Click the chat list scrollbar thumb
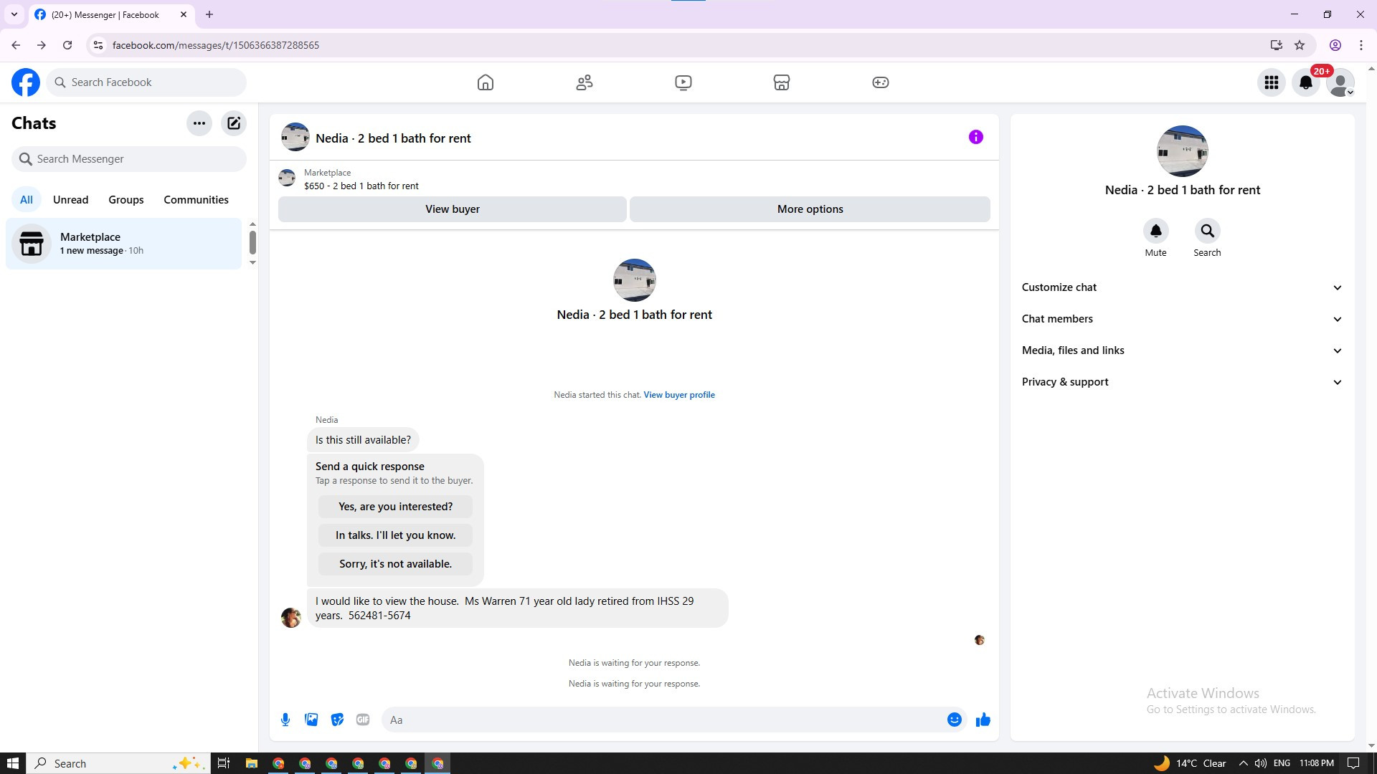 (x=252, y=242)
